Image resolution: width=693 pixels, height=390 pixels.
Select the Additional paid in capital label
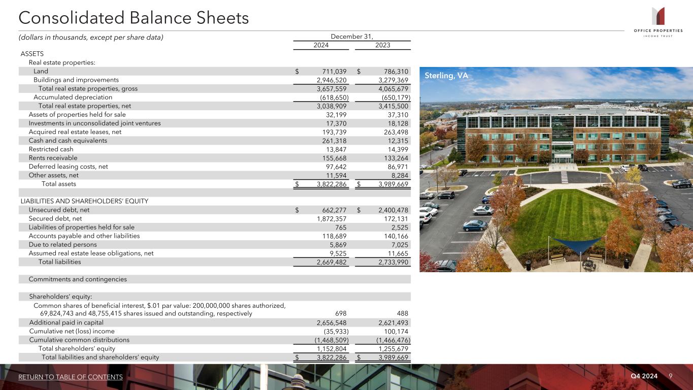(66, 322)
